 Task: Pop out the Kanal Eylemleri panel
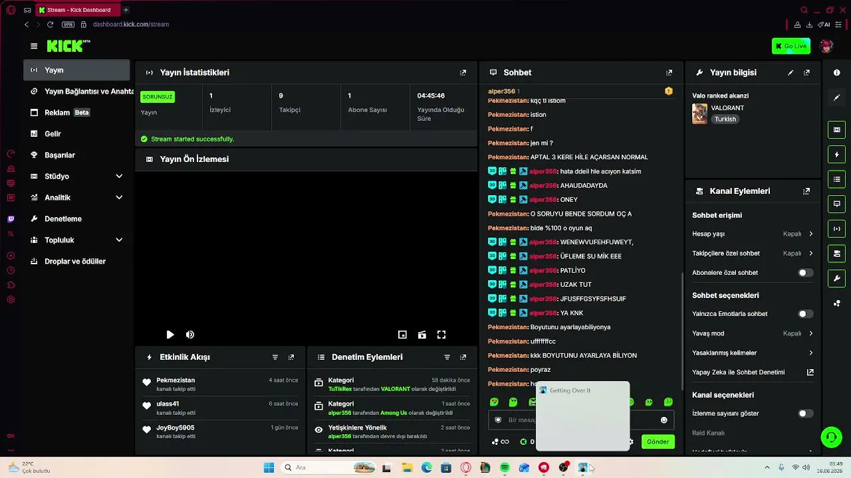click(x=806, y=191)
